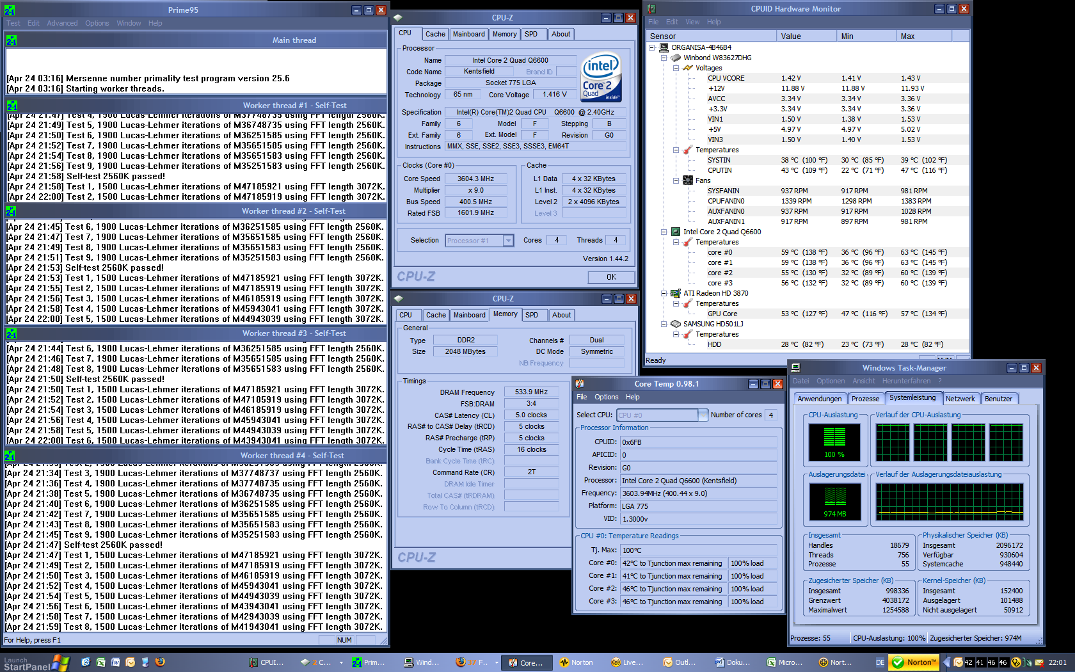The image size is (1075, 672).
Task: Click the thermometer icon under Winbond W83627DHG
Action: [688, 150]
